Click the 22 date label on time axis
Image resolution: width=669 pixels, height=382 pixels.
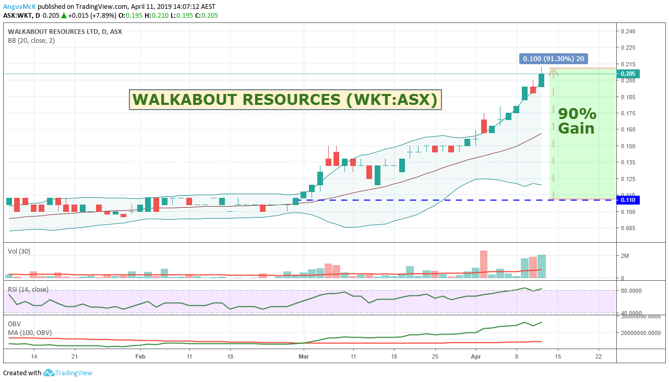click(598, 356)
